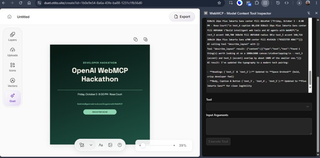Select the OpenAI WebMCP Hackathon heading
This screenshot has width=320, height=158.
click(x=100, y=75)
